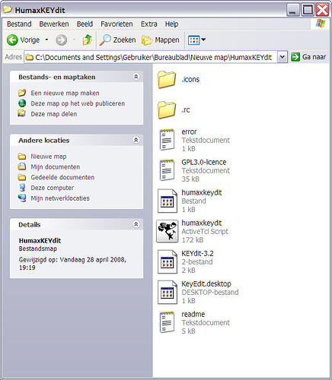Open the Extra menu

coord(149,24)
